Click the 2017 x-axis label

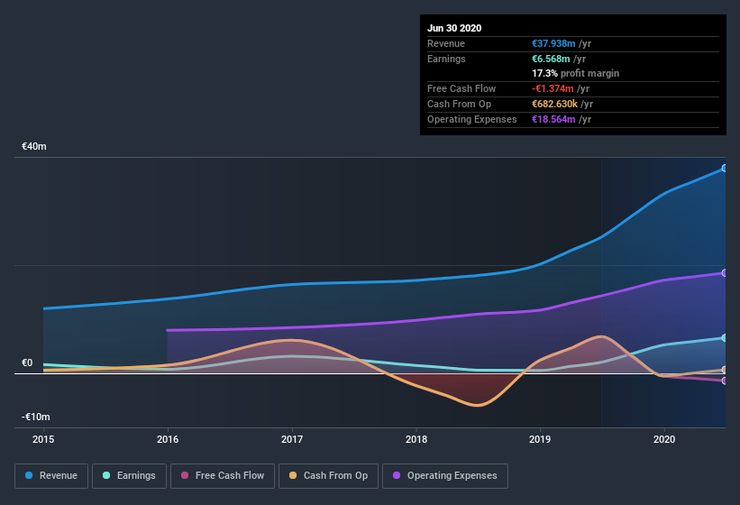point(292,439)
